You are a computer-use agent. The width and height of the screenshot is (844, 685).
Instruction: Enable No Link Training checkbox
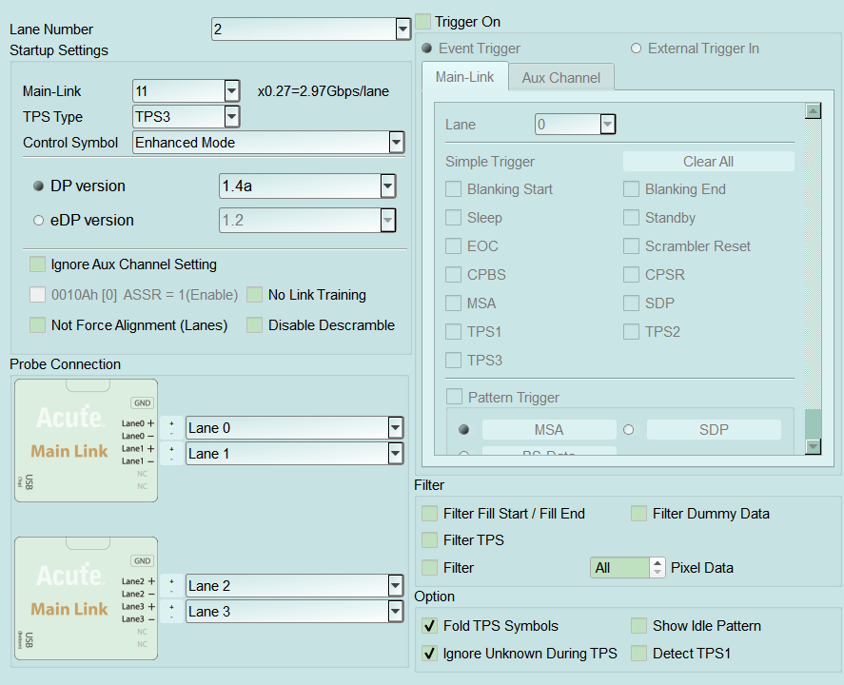coord(255,295)
